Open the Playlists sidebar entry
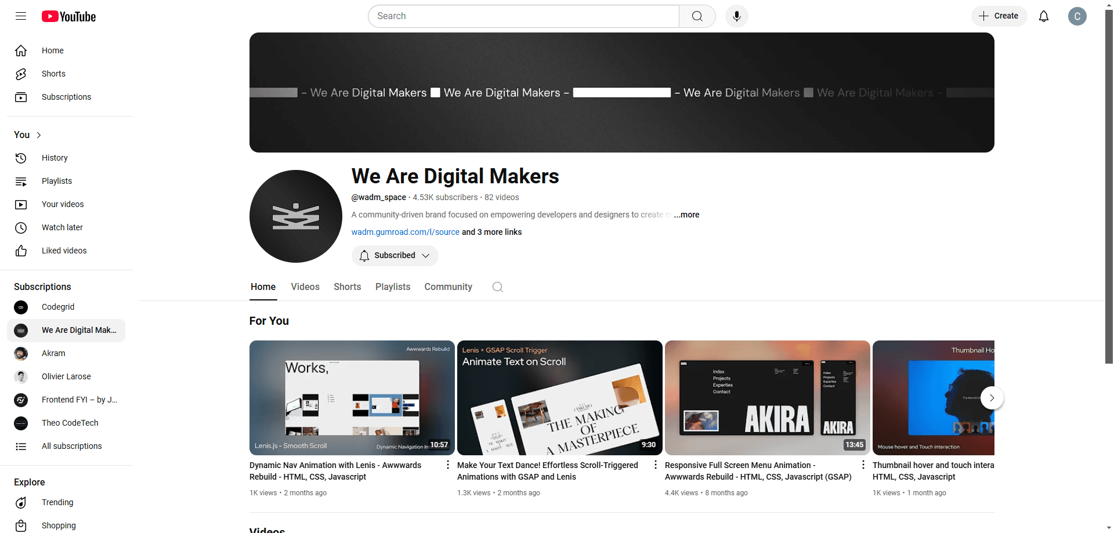The image size is (1114, 533). (66, 181)
